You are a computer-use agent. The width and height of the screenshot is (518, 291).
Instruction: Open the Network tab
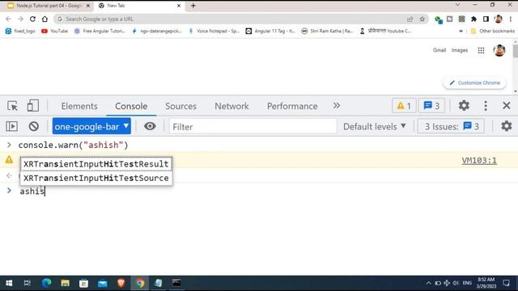pos(231,106)
